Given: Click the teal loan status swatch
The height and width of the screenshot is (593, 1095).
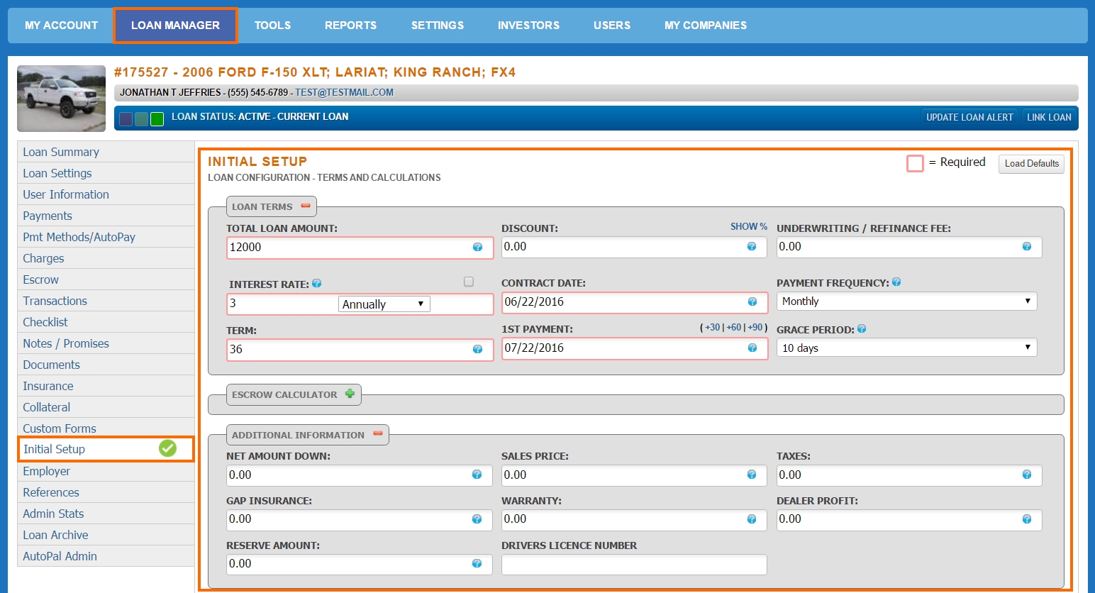Looking at the screenshot, I should pos(142,119).
